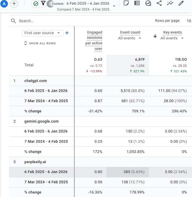
Task: Click the green data quality checkmark icon
Action: (36, 4)
